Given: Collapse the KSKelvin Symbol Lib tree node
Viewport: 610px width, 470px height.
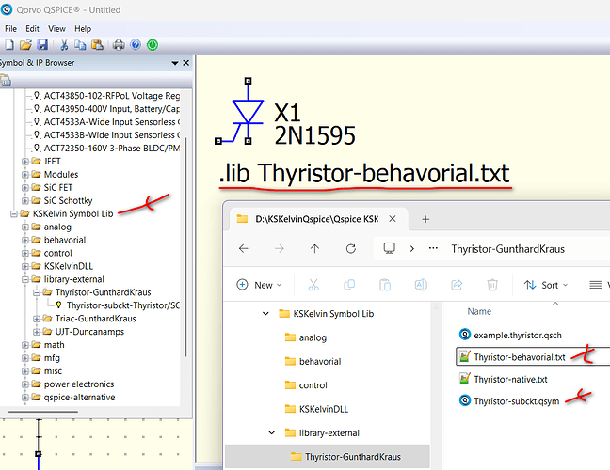Looking at the screenshot, I should pos(14,214).
